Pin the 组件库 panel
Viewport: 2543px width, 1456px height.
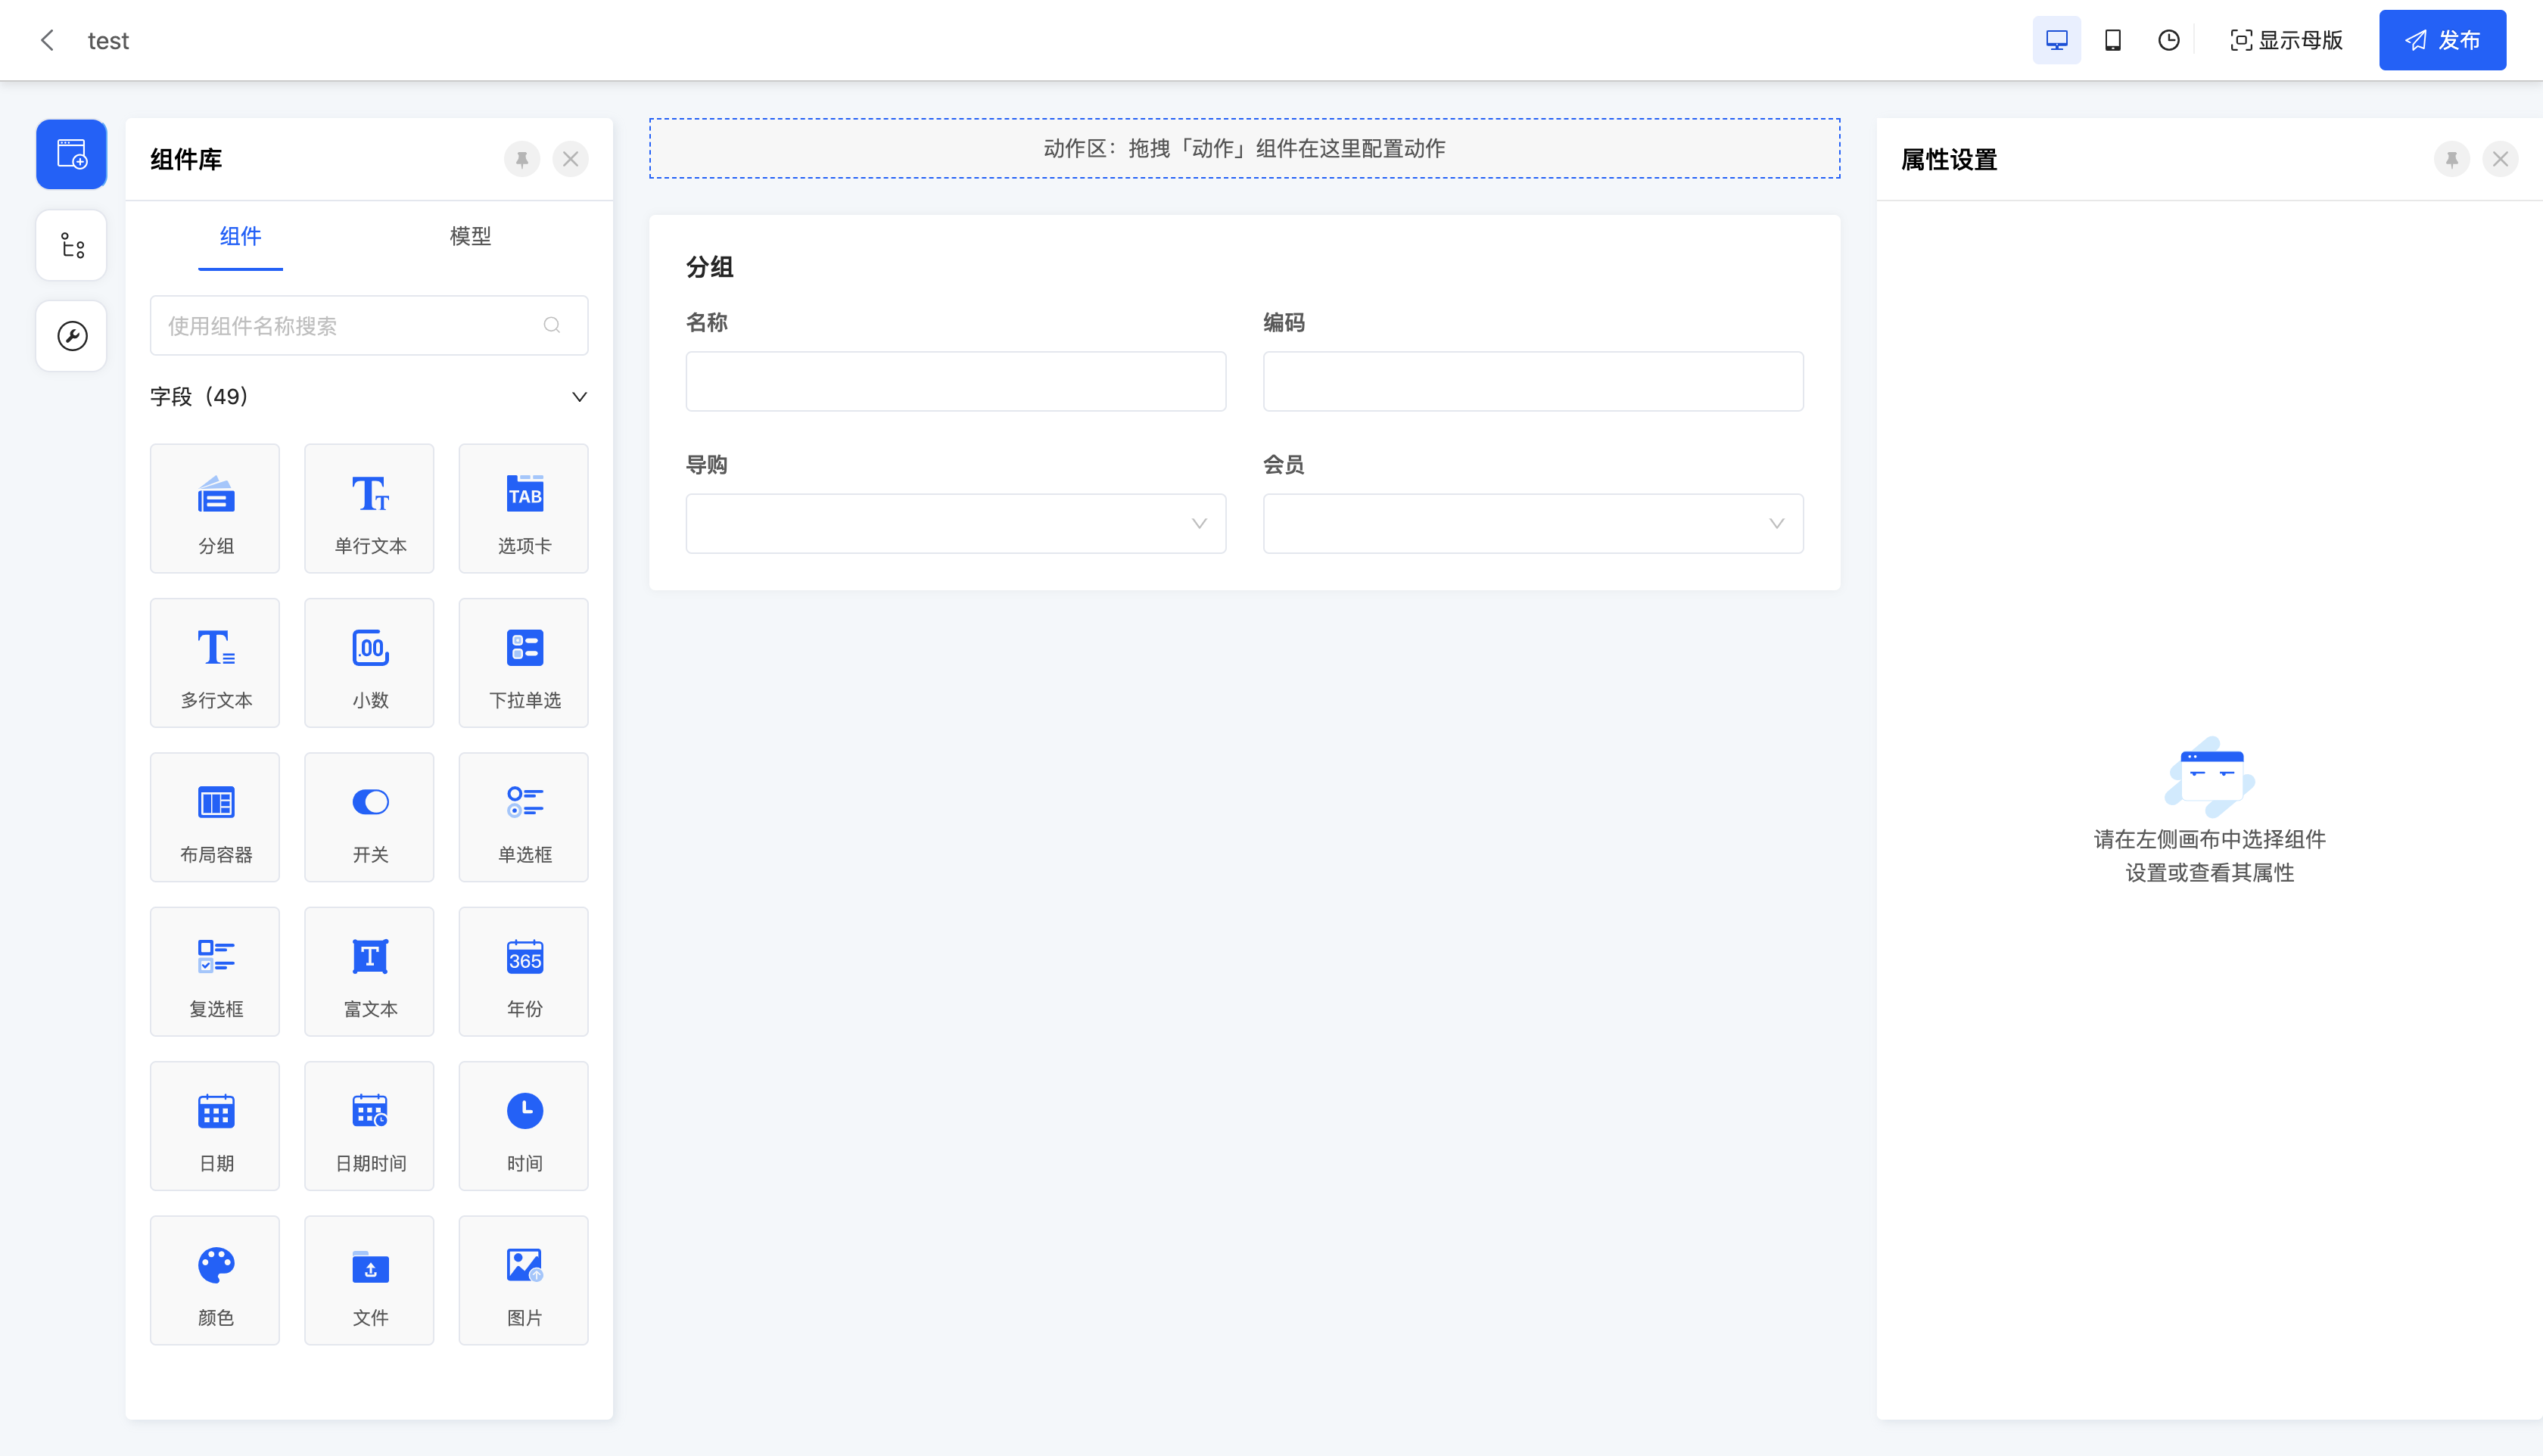(521, 159)
